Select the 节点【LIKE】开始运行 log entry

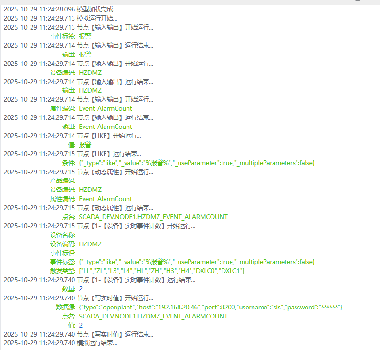tap(72, 136)
